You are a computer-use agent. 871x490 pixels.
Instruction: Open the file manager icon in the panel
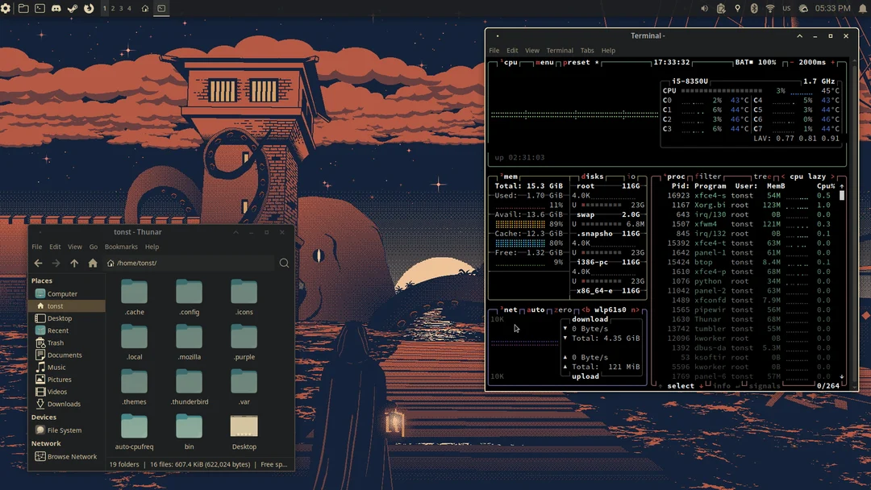[23, 9]
